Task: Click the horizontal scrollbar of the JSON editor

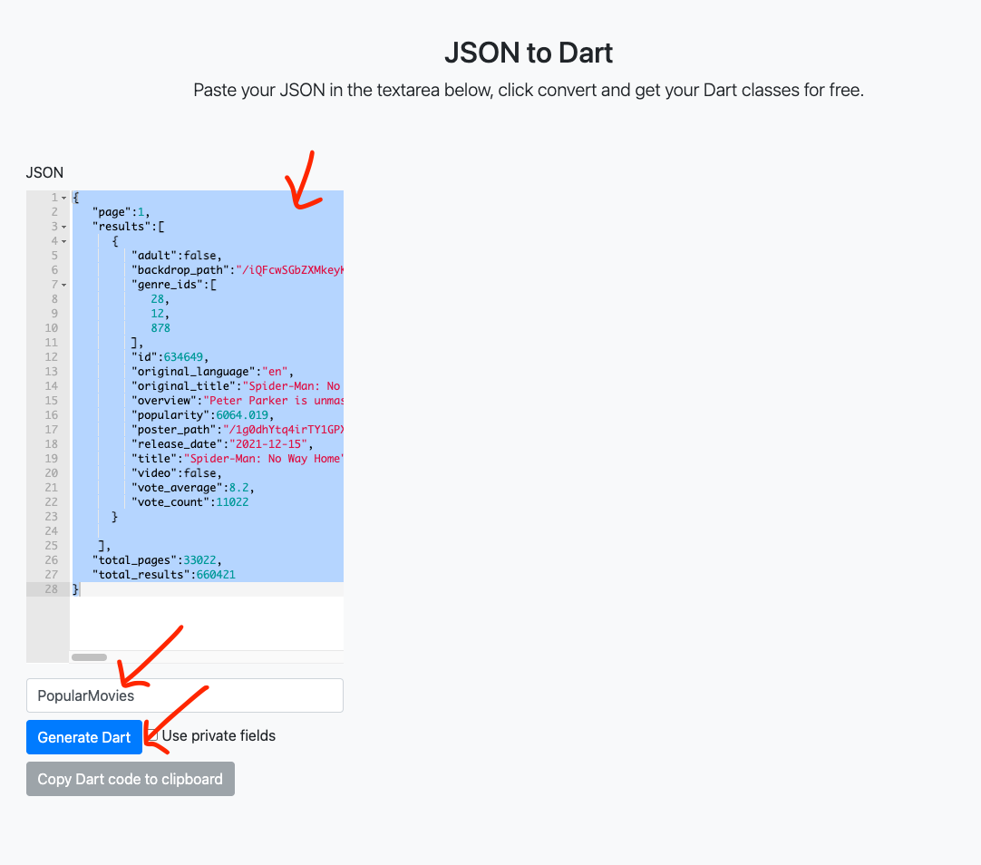Action: (x=89, y=656)
